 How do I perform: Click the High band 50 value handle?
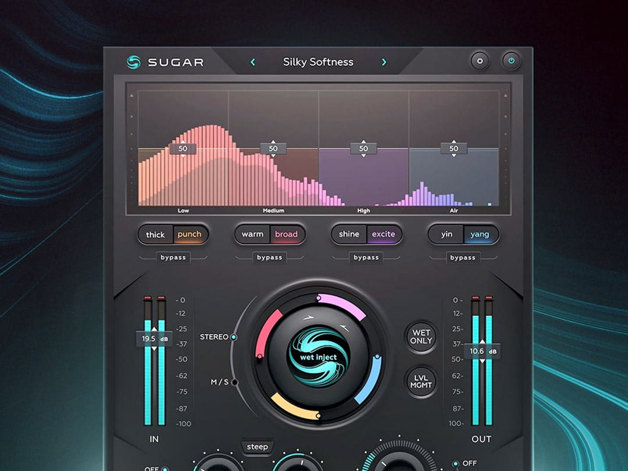tap(363, 148)
